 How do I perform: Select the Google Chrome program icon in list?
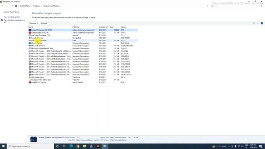(x=30, y=38)
